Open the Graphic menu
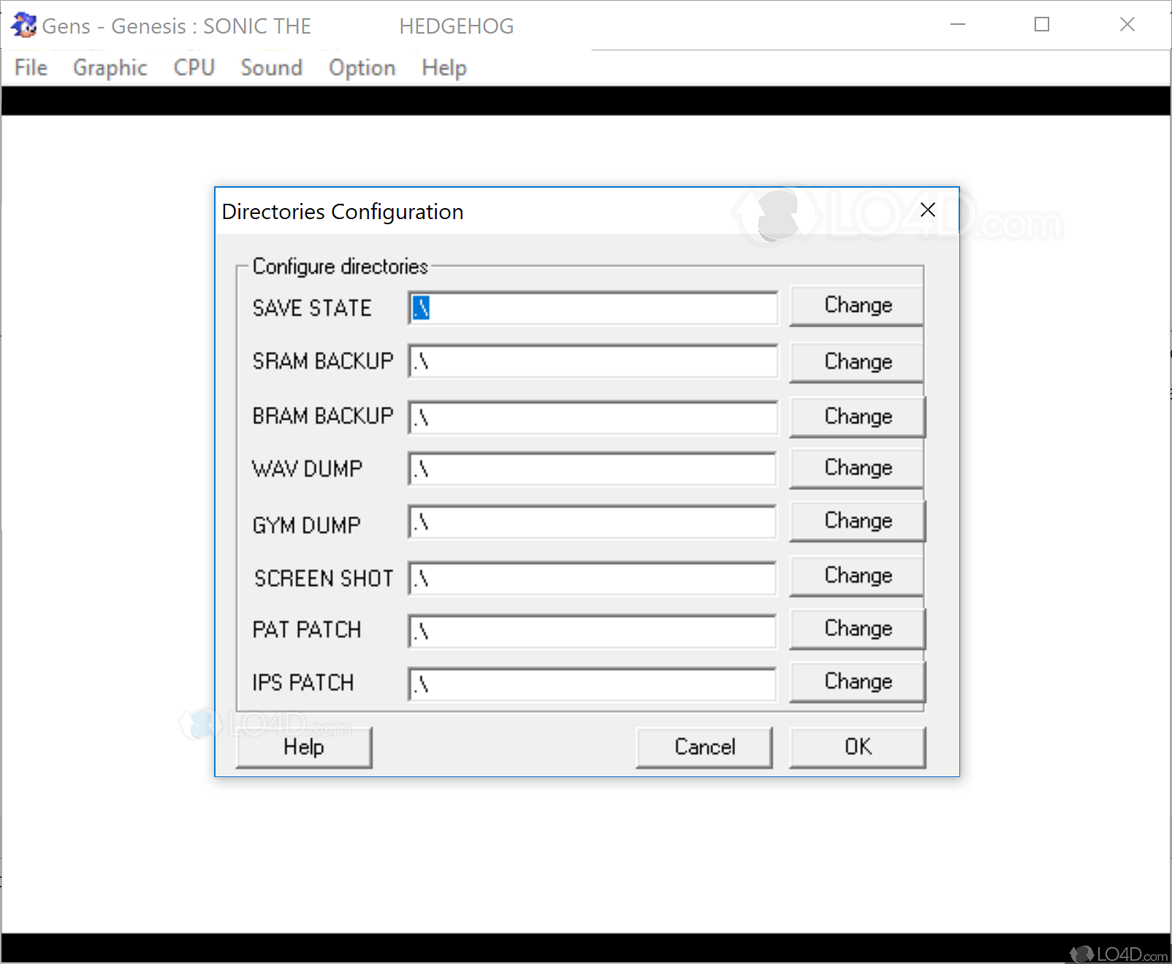This screenshot has height=964, width=1172. point(110,68)
